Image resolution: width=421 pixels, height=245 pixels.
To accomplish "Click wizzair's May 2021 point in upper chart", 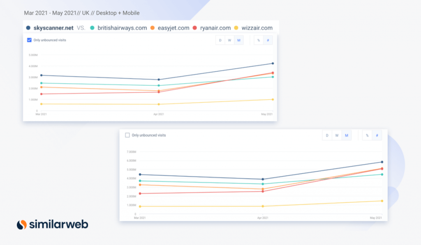I will [273, 99].
